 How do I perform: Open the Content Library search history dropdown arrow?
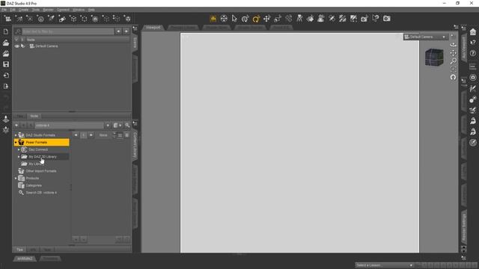coord(108,126)
